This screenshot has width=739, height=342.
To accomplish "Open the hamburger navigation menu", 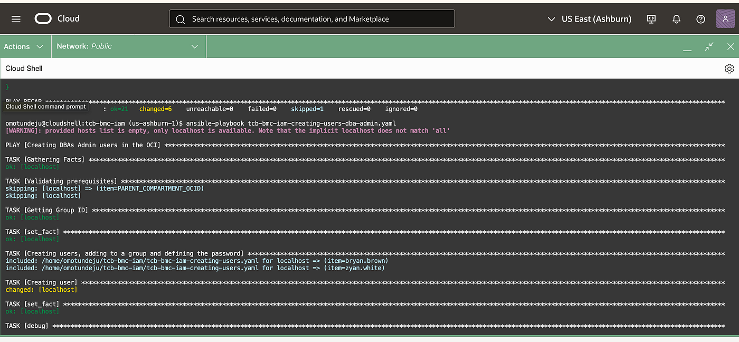I will coord(16,19).
